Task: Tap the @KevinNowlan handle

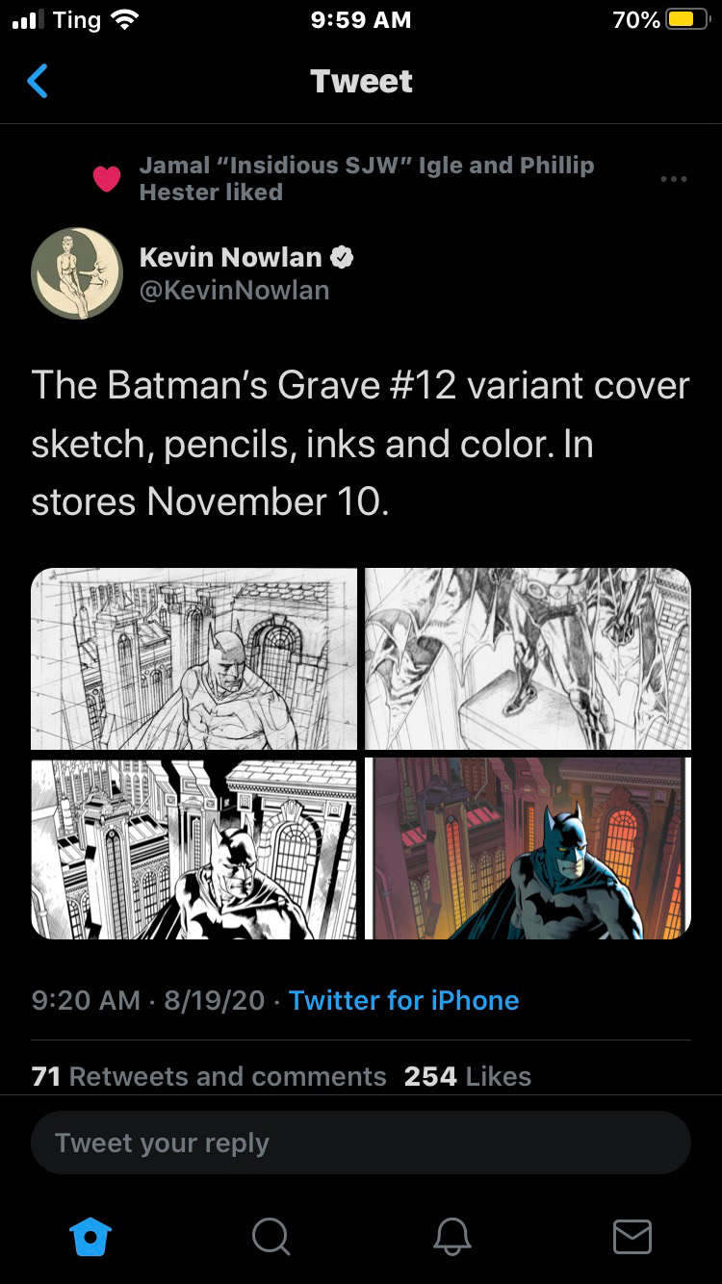Action: (x=234, y=290)
